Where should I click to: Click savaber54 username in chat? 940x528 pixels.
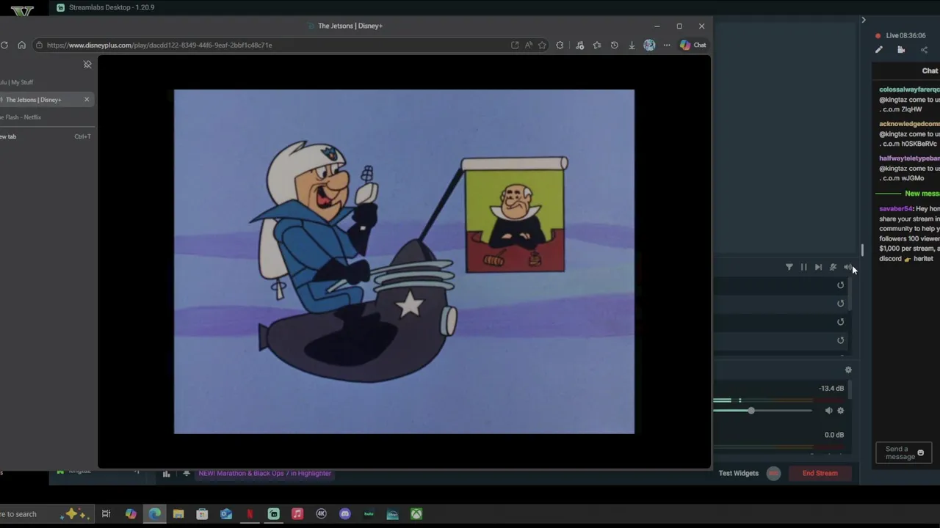coord(895,209)
